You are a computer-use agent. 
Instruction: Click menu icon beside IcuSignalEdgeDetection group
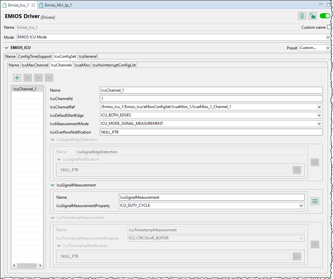[315, 162]
